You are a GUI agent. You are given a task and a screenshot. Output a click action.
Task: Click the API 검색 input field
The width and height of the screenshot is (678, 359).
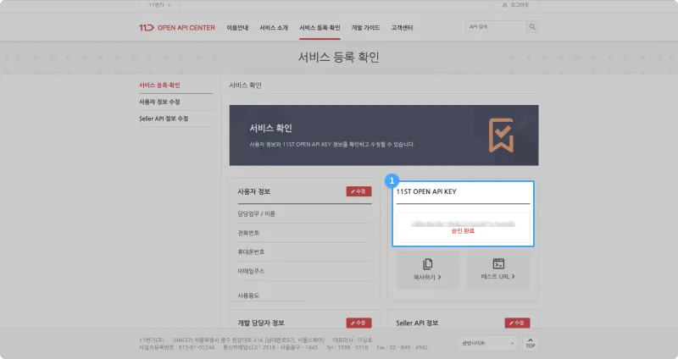point(496,27)
